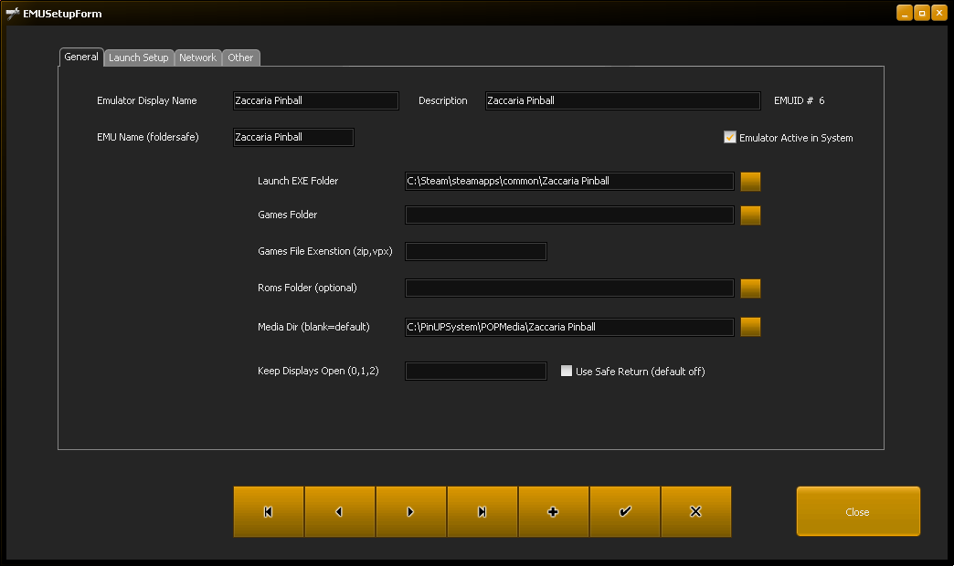This screenshot has width=954, height=566.
Task: Click the Emulator Display Name field
Action: pyautogui.click(x=315, y=100)
